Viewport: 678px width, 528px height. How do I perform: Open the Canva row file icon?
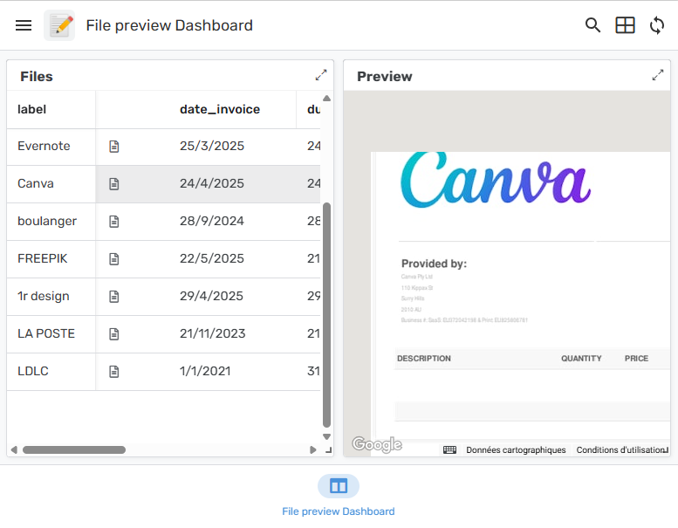[x=114, y=184]
